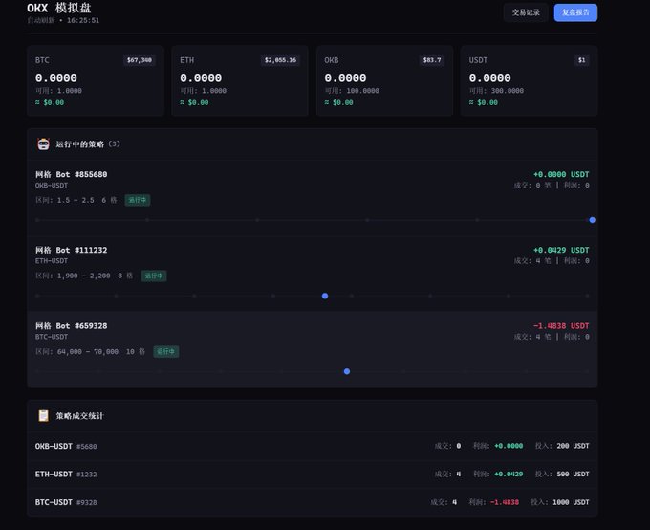Click the $67,340 BTC price badge
Viewport: 650px width, 530px height.
click(x=140, y=60)
